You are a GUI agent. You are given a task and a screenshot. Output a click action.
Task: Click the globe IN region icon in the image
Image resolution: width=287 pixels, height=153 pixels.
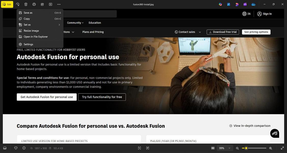click(246, 14)
